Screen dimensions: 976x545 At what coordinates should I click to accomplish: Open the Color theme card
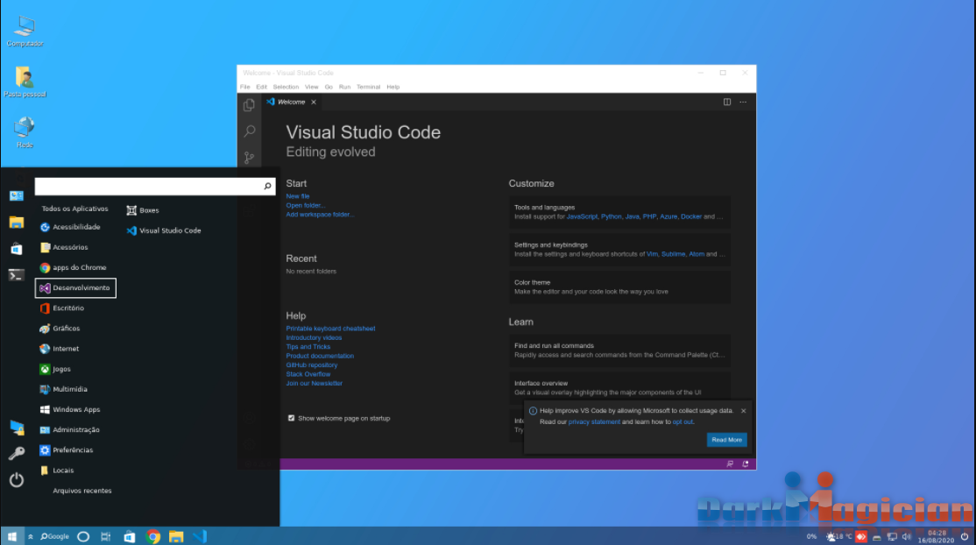click(620, 287)
